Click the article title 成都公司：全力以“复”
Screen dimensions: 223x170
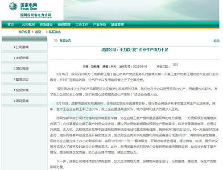pyautogui.click(x=135, y=50)
